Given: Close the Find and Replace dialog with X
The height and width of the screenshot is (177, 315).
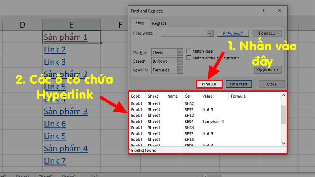Looking at the screenshot, I should [279, 11].
